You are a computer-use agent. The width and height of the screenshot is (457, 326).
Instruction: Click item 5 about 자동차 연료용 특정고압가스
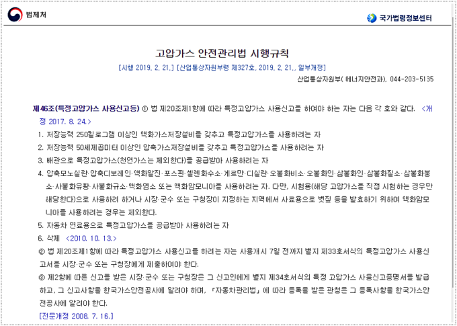pyautogui.click(x=134, y=225)
